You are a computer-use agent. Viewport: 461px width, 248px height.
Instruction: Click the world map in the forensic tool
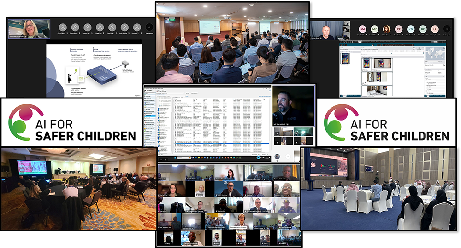coord(434,53)
